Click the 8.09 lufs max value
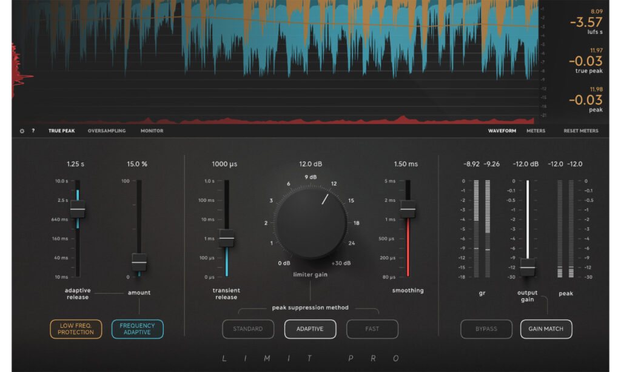Screen dimensions: 621x372 [597, 12]
